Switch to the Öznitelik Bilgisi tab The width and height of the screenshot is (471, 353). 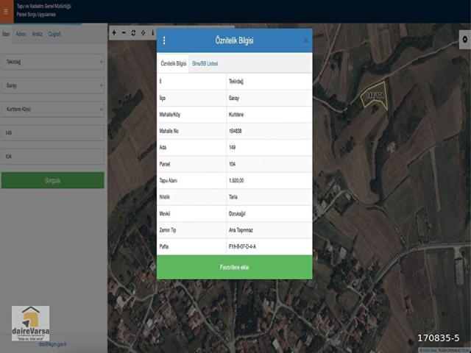pos(174,63)
